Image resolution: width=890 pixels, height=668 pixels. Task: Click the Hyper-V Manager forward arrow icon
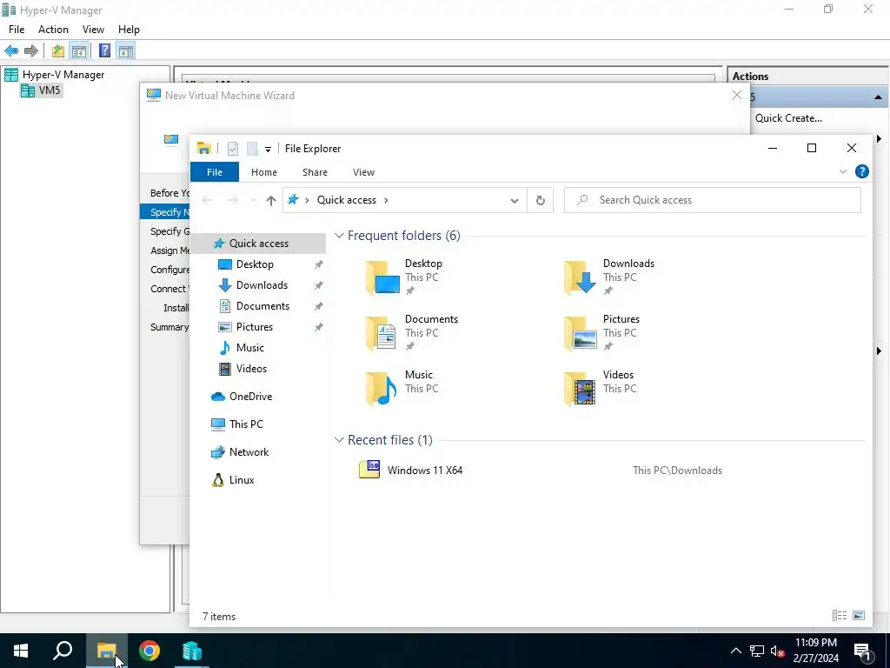[x=31, y=51]
